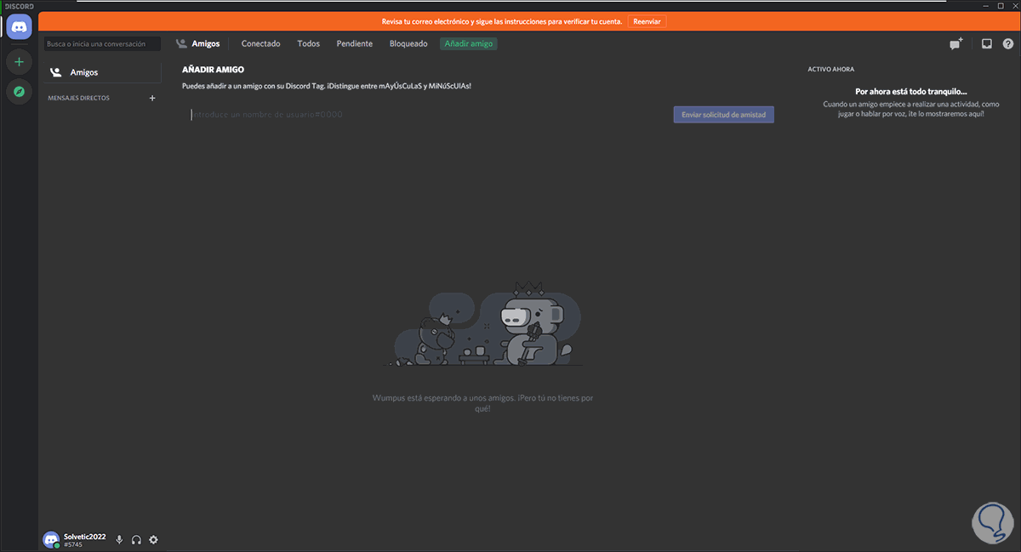Select the Amigos entry in left sidebar
The height and width of the screenshot is (552, 1021).
(84, 72)
